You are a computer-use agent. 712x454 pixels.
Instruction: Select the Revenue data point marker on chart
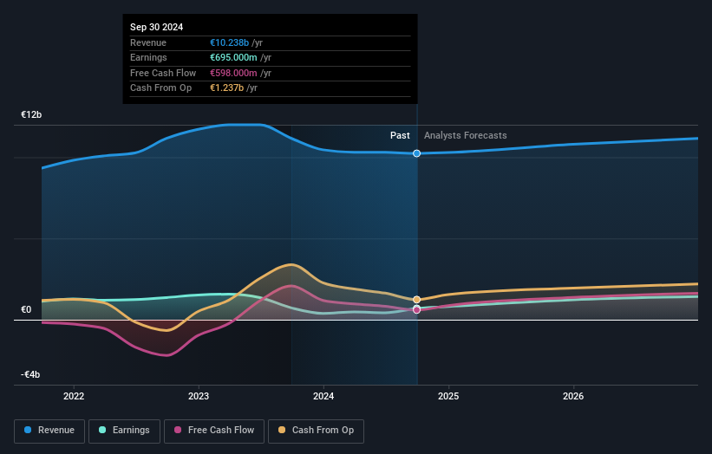(x=416, y=153)
